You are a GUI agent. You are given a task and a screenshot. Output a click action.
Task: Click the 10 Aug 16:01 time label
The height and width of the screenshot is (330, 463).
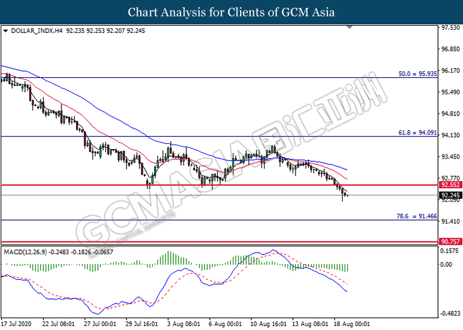269,324
